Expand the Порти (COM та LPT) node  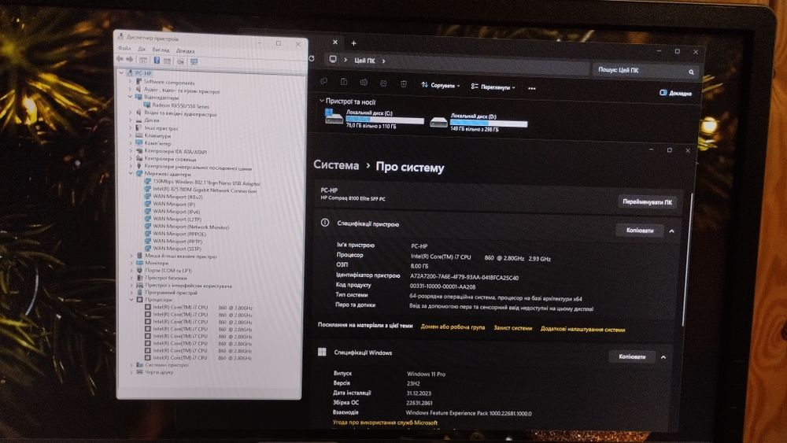tap(131, 271)
